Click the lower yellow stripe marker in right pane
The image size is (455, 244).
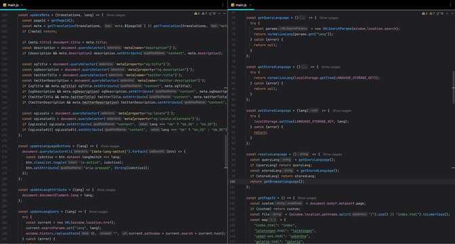[454, 167]
